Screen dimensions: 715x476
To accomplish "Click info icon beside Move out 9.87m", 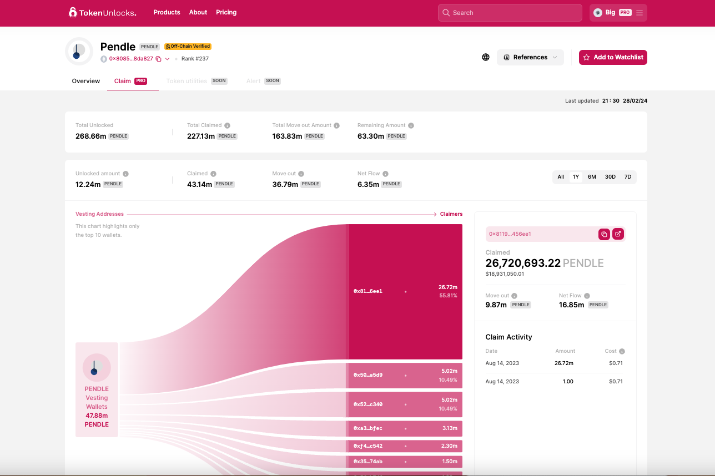I will pos(514,296).
